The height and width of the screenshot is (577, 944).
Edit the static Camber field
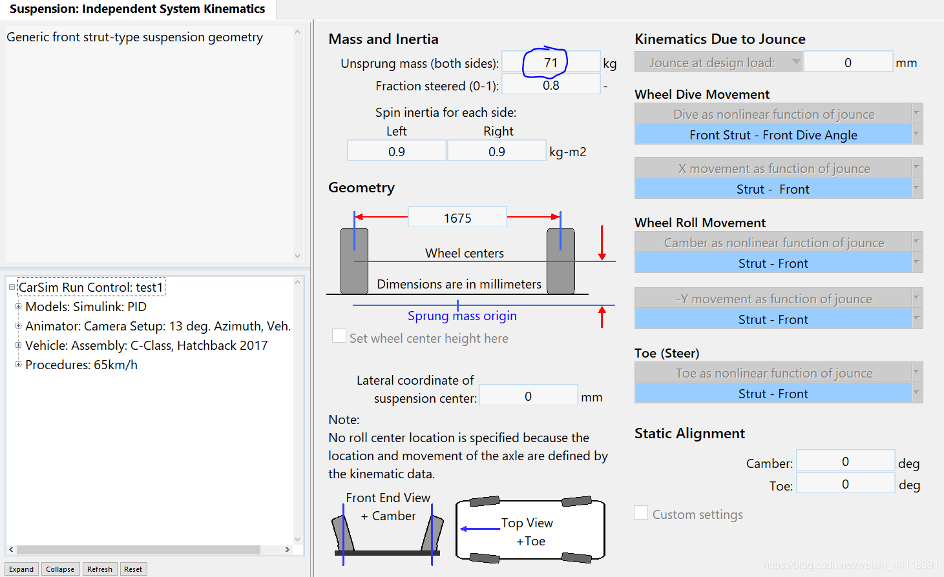pyautogui.click(x=845, y=461)
